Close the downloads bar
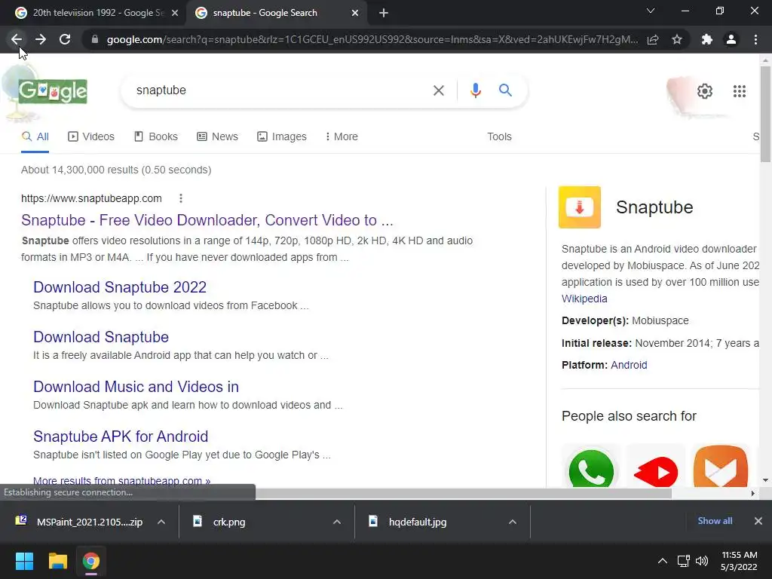The image size is (772, 579). click(x=758, y=521)
